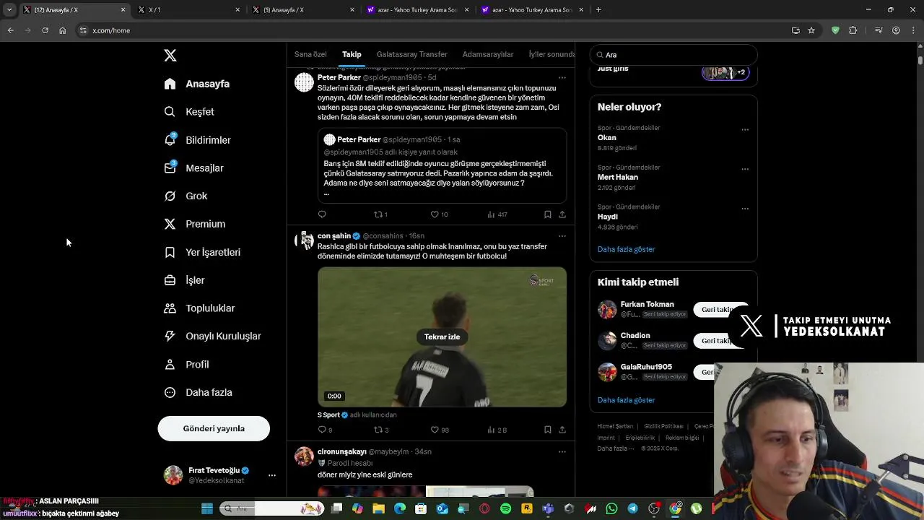Reply to Peter Parker's post
Viewport: 924px width, 520px height.
click(x=322, y=214)
